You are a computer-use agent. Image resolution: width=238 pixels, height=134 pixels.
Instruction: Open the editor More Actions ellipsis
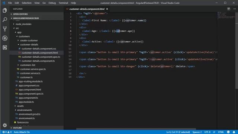235,9
